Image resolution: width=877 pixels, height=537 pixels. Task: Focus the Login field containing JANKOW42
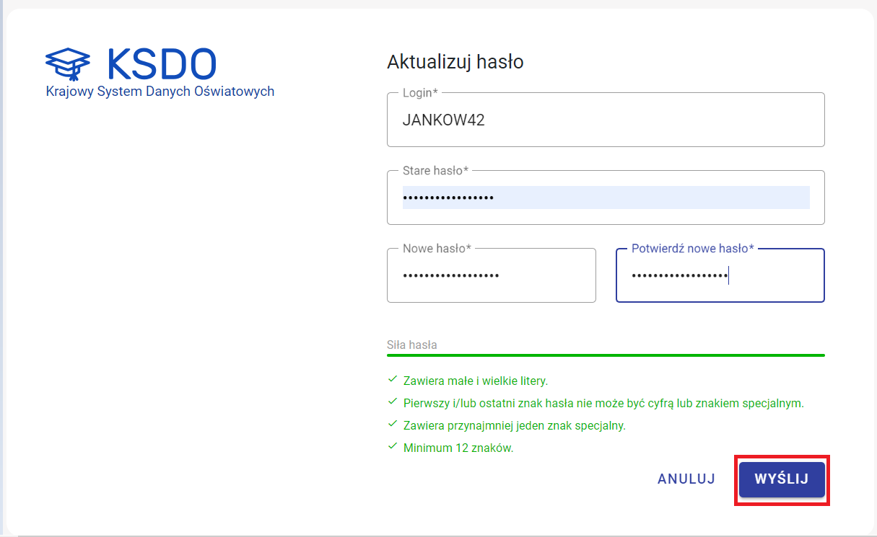(605, 120)
